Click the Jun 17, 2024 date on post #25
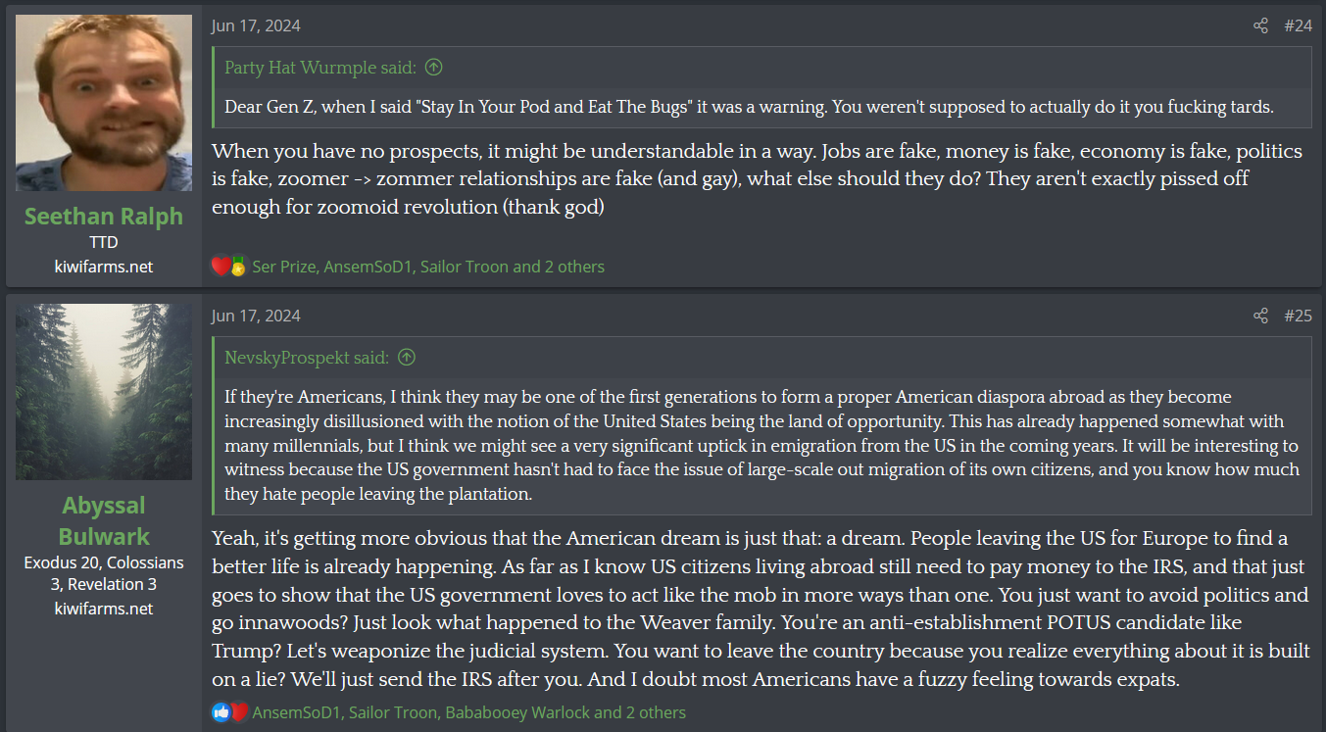The width and height of the screenshot is (1326, 732). pos(256,316)
